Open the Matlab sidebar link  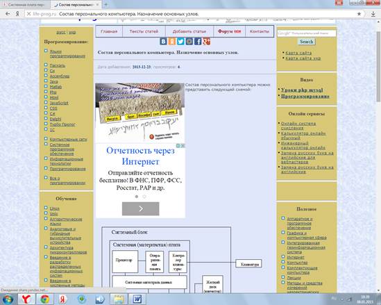(x=56, y=87)
